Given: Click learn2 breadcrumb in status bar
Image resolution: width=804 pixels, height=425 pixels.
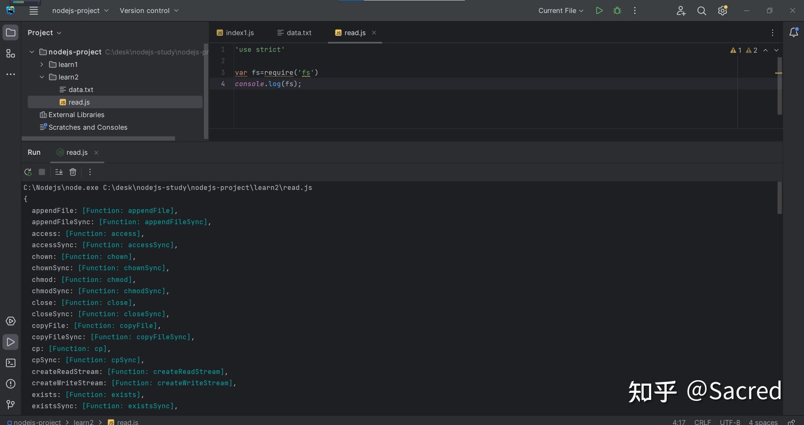Looking at the screenshot, I should [x=84, y=422].
